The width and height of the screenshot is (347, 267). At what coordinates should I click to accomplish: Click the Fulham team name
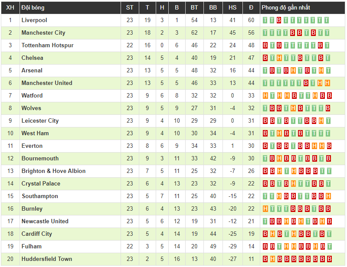[32, 247]
